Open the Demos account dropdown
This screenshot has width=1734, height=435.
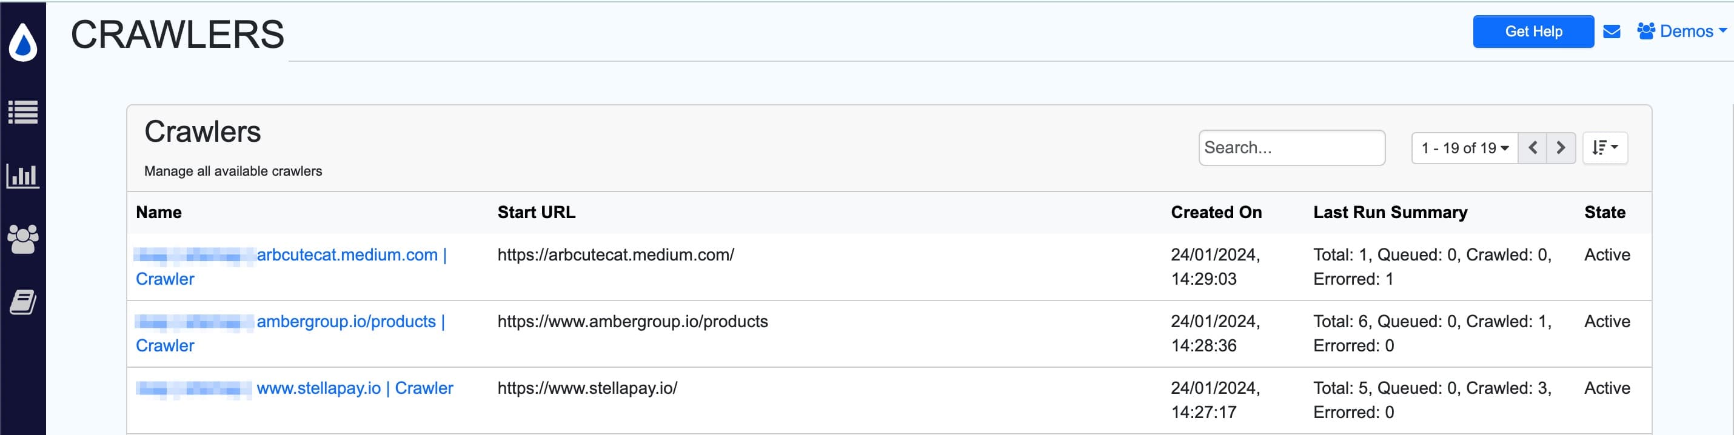click(x=1681, y=32)
